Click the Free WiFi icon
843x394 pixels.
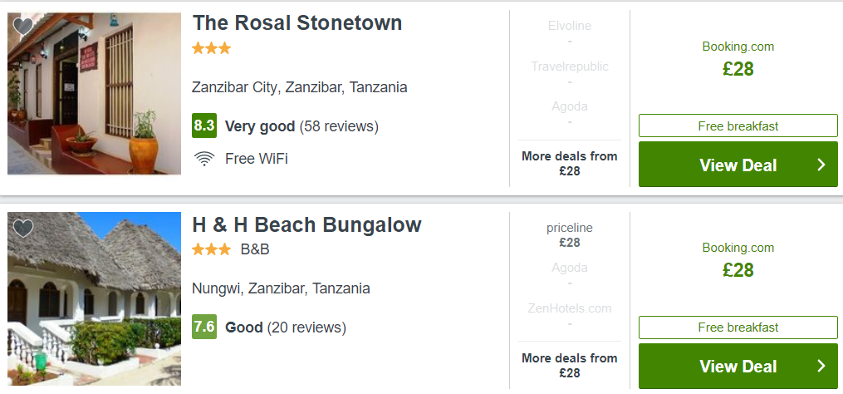coord(204,159)
